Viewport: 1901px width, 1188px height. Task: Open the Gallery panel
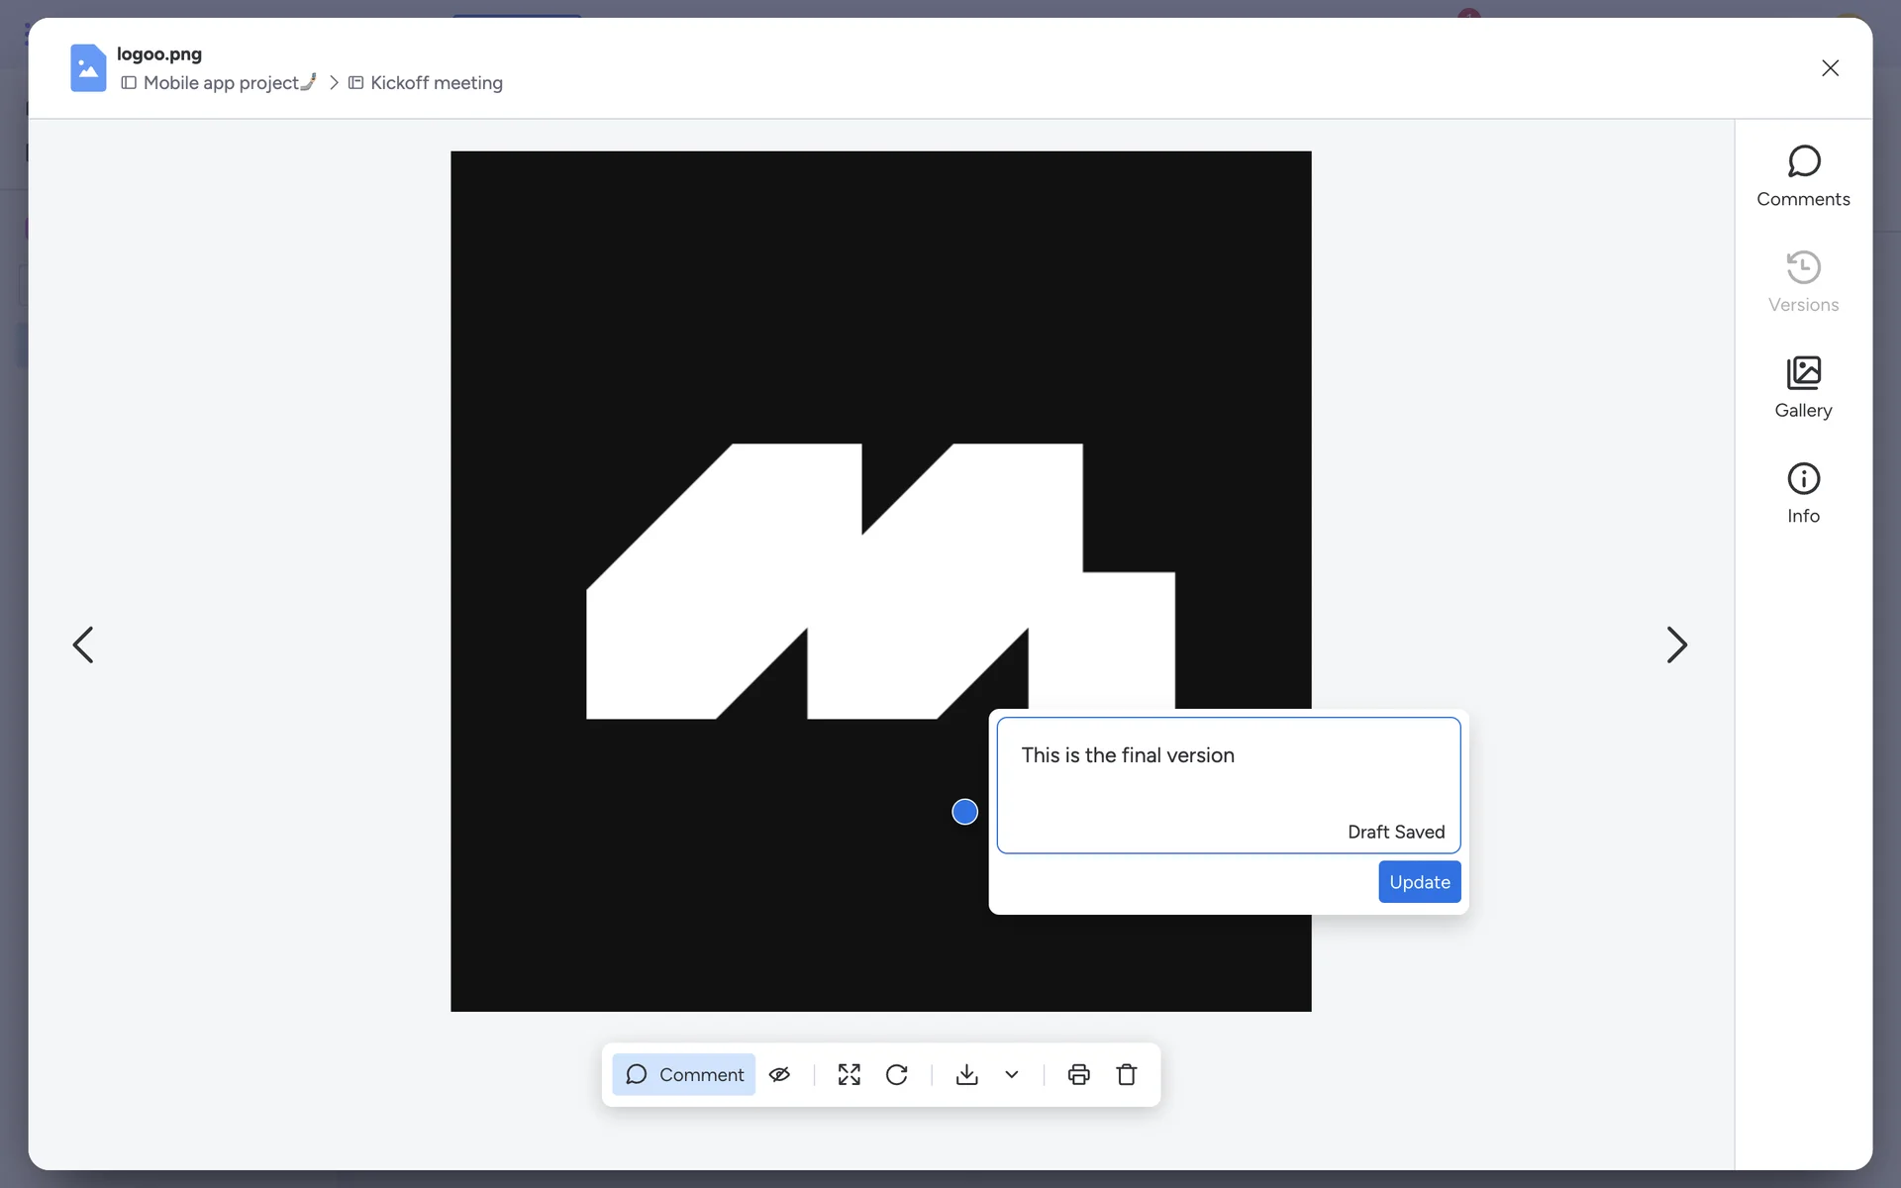tap(1803, 388)
